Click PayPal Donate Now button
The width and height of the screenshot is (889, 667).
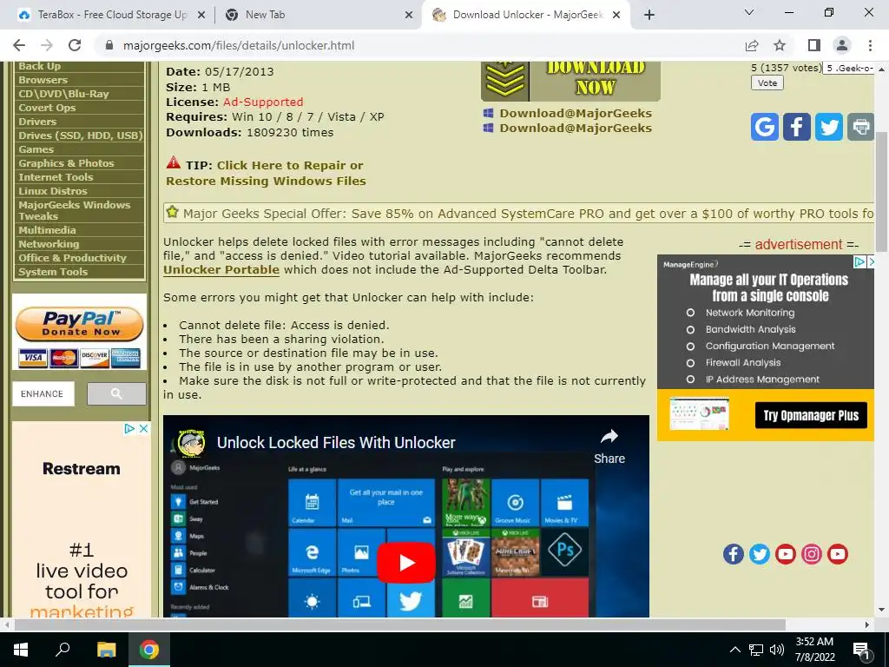79,324
